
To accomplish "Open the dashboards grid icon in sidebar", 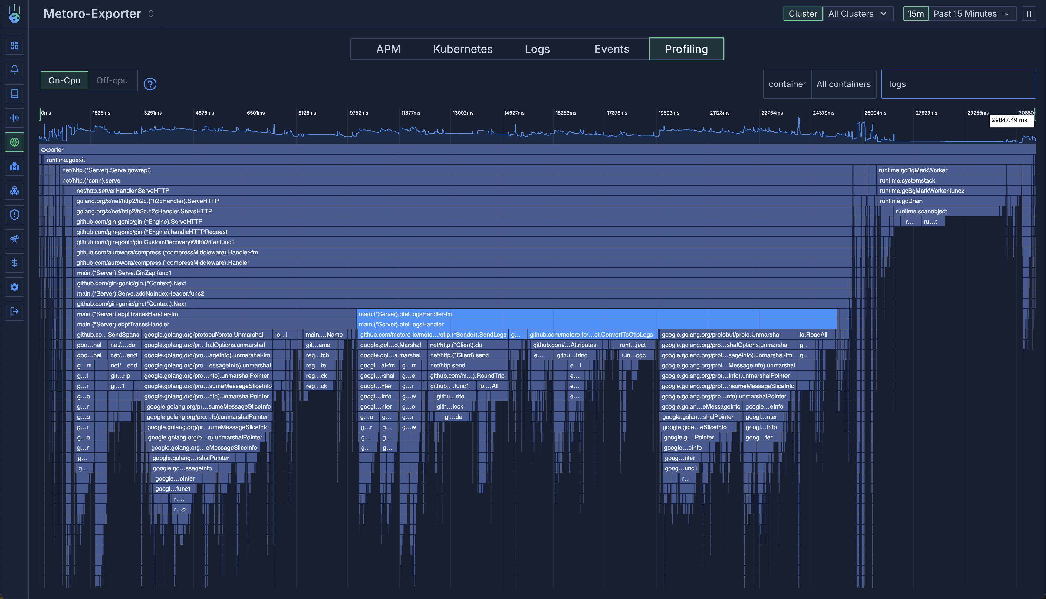I will click(15, 45).
